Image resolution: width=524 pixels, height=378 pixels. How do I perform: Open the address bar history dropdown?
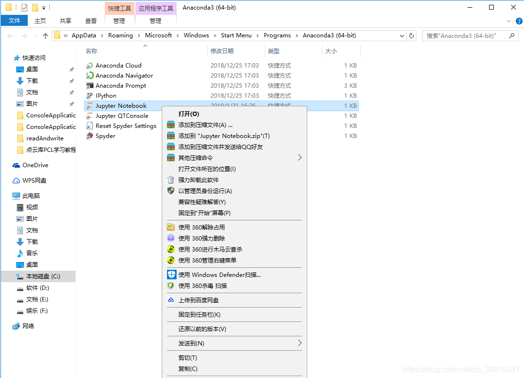click(402, 36)
